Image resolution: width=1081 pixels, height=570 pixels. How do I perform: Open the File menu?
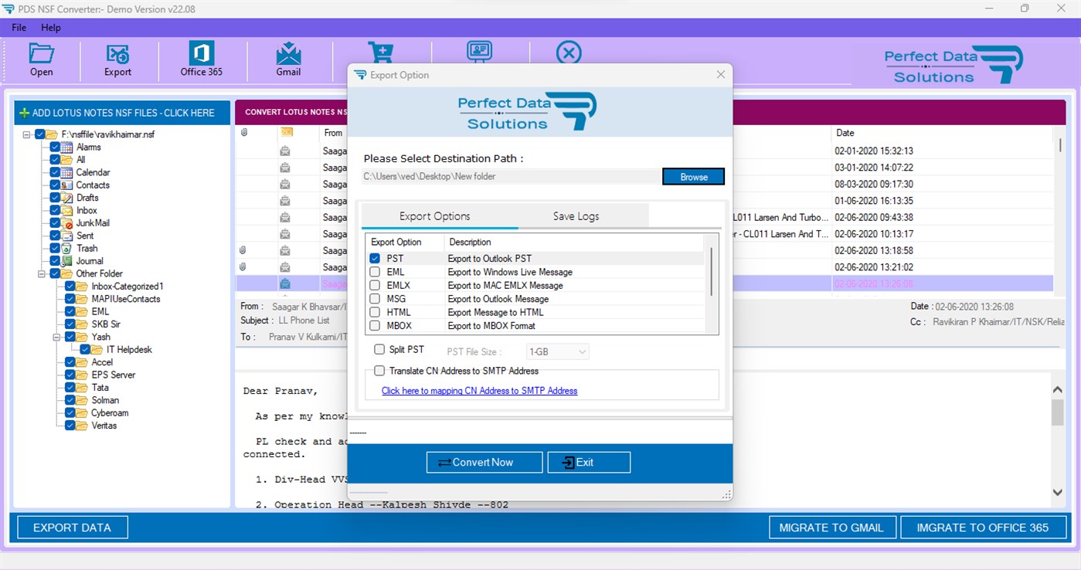(x=18, y=27)
